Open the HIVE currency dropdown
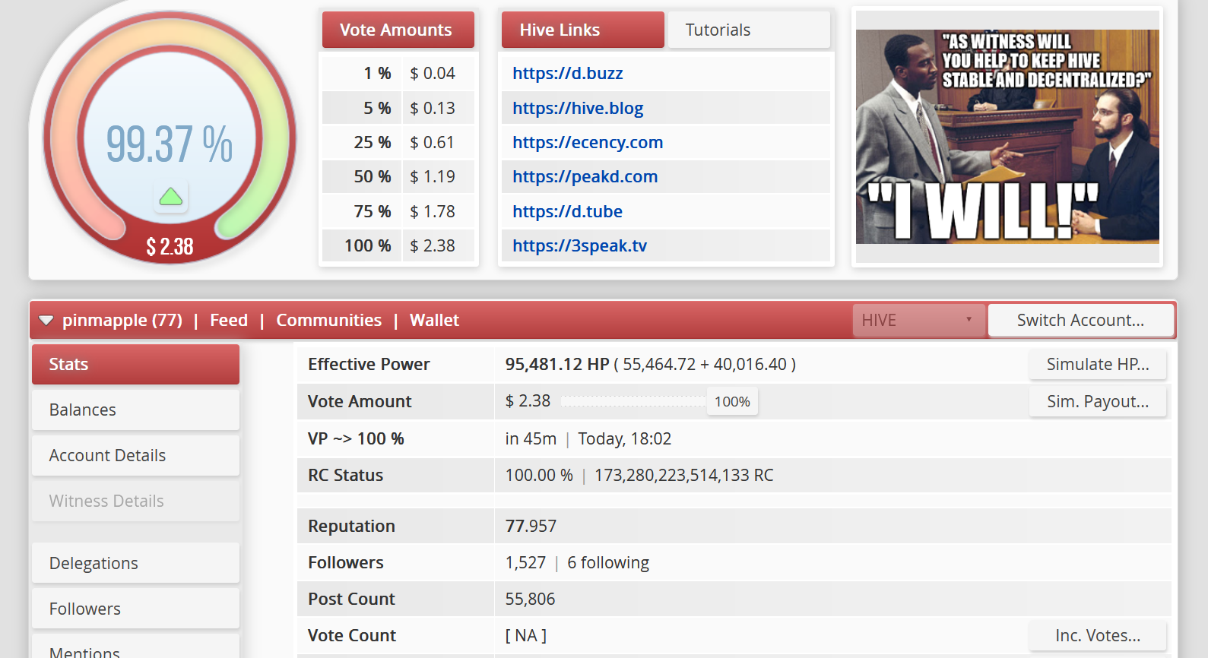The image size is (1208, 658). point(918,320)
